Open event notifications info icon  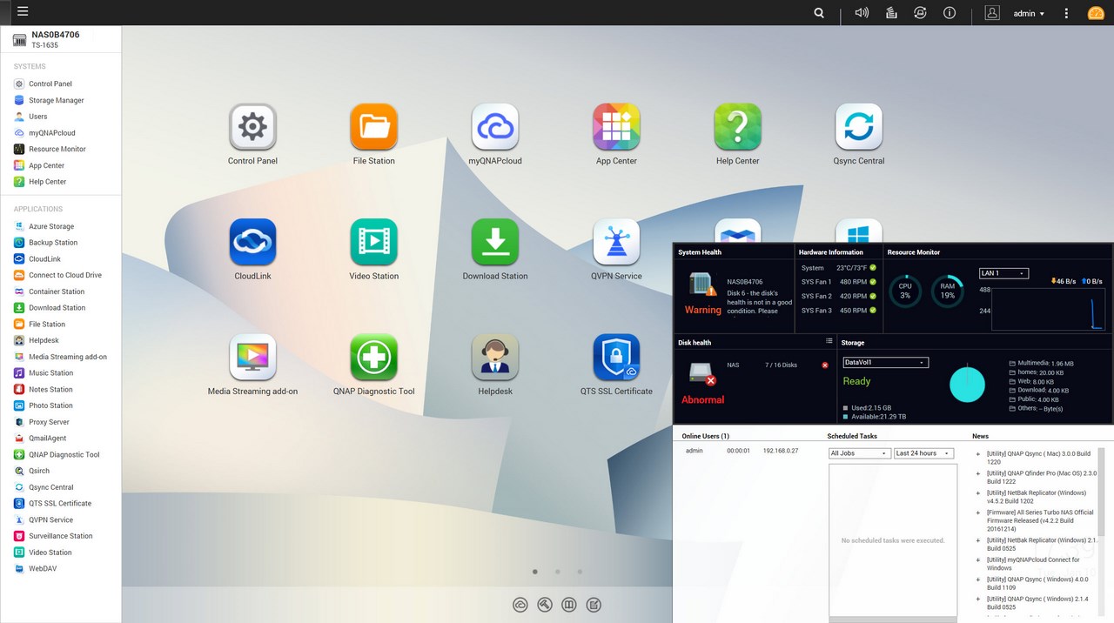[950, 13]
